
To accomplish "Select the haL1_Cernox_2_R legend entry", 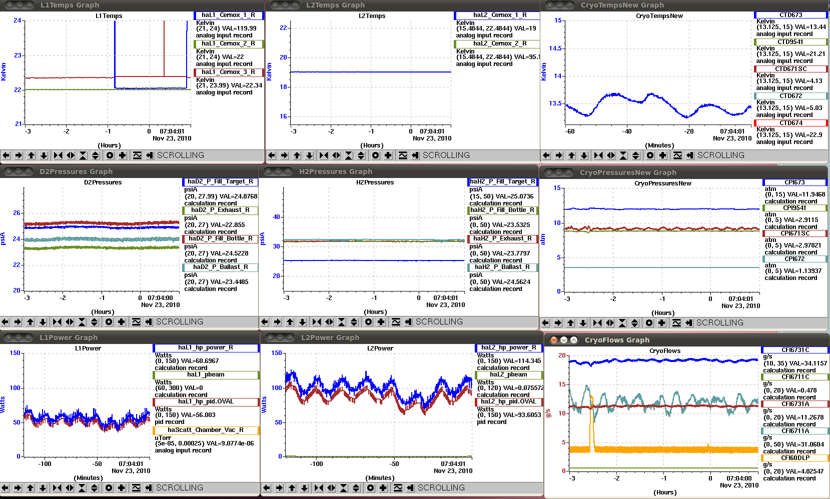I will click(229, 44).
